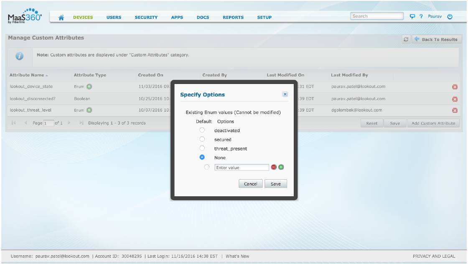Click Add Custom Attribute

pos(433,123)
